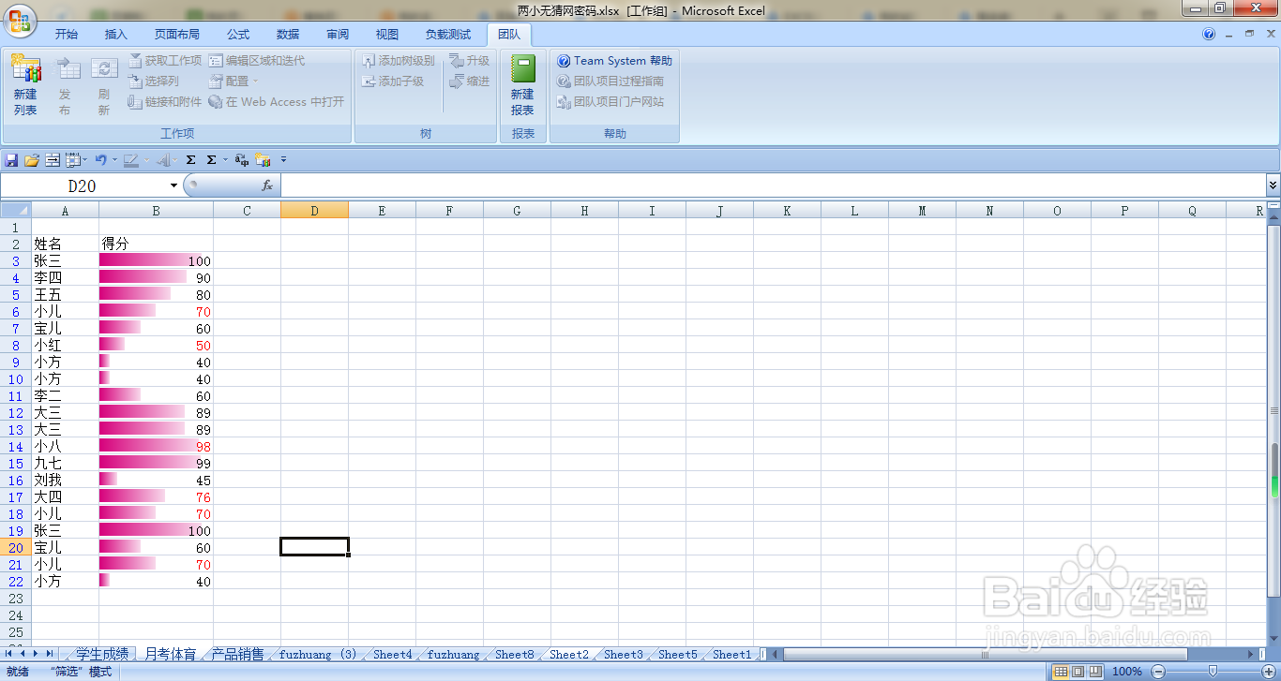Open the Undo history dropdown arrow
Image resolution: width=1281 pixels, height=681 pixels.
point(114,160)
